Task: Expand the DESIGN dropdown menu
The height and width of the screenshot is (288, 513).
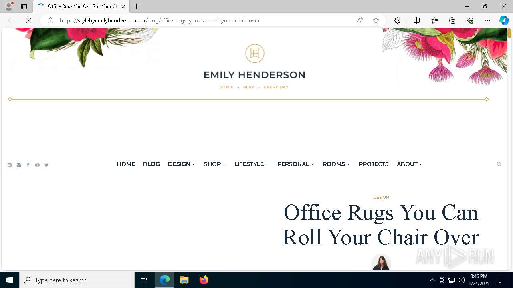Action: coord(182,164)
